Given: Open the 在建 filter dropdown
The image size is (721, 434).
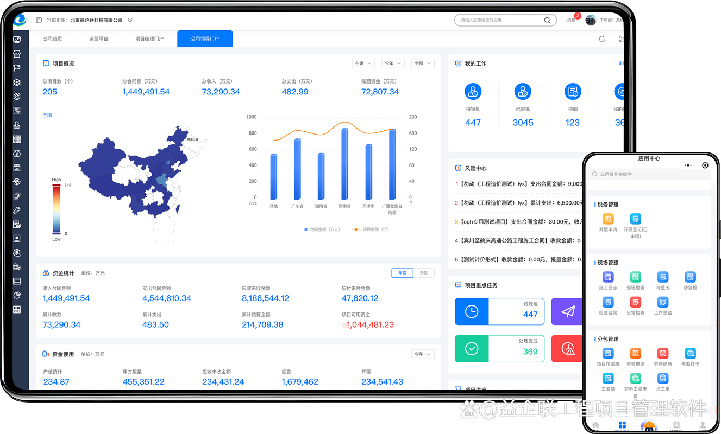Looking at the screenshot, I should pos(363,63).
